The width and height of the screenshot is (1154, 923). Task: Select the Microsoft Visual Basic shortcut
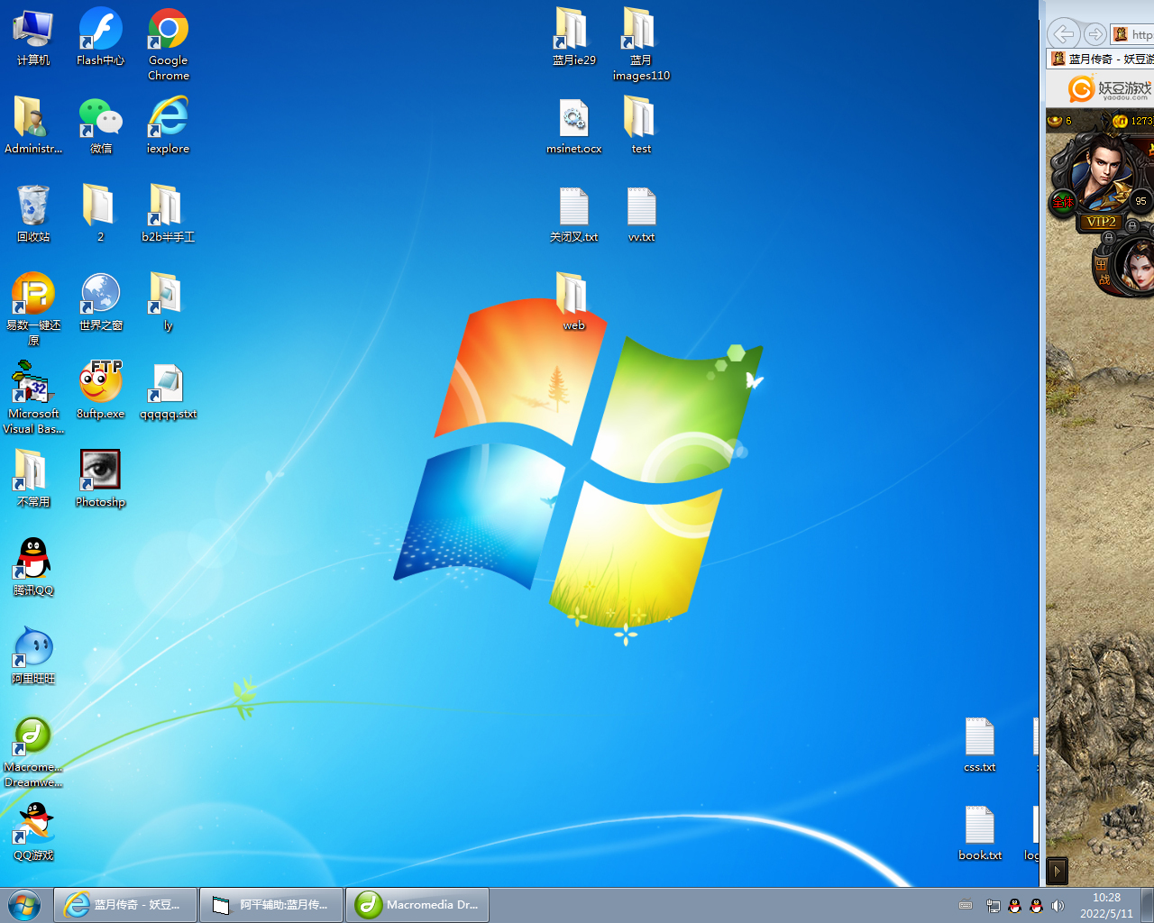tap(33, 398)
